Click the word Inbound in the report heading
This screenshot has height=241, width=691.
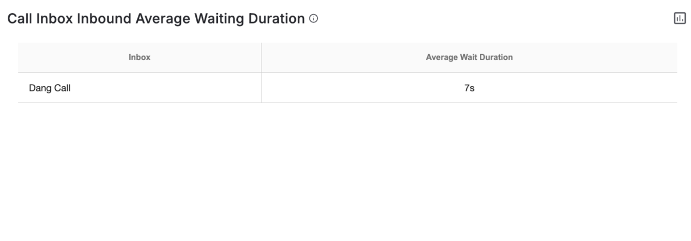(x=105, y=19)
